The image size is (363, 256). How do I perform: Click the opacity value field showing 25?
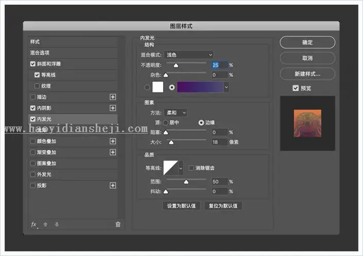click(219, 65)
